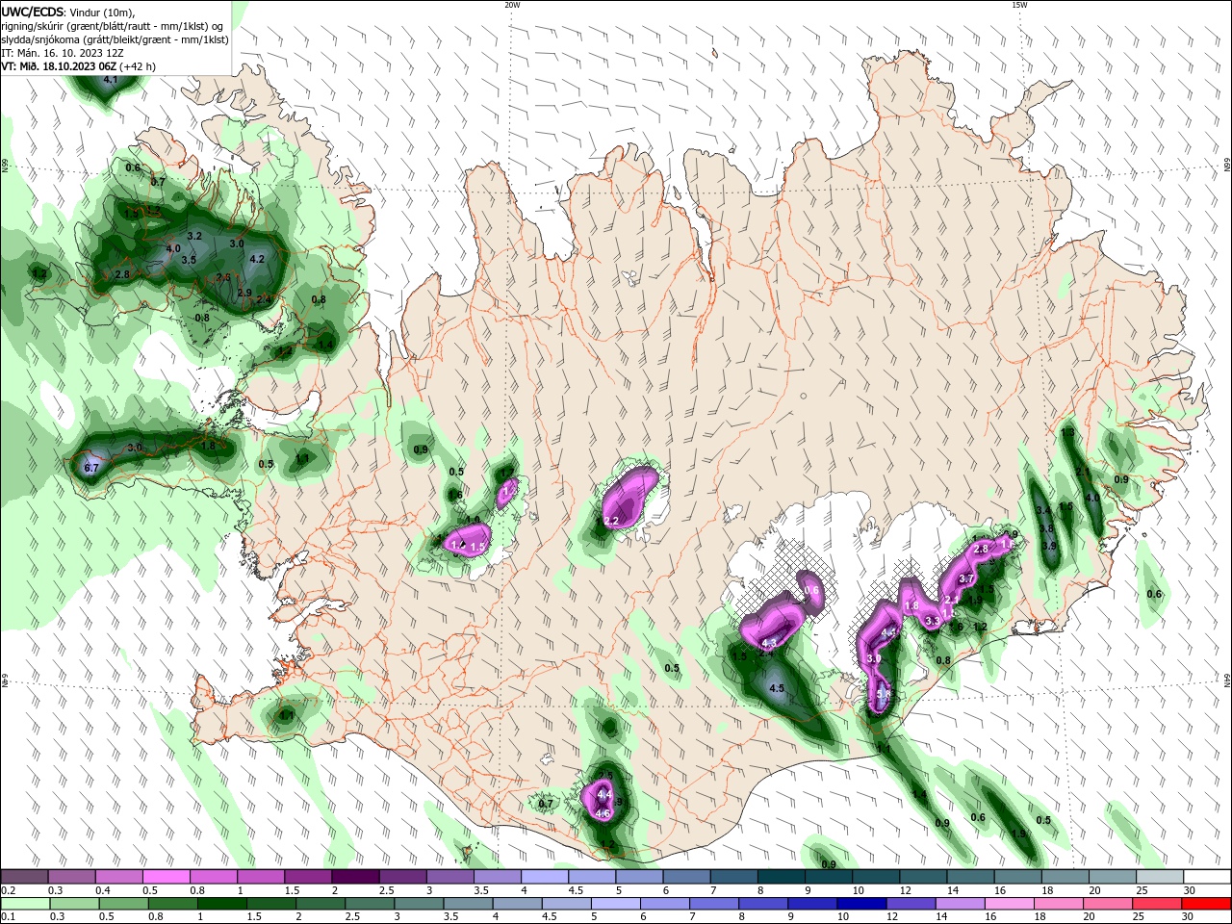The height and width of the screenshot is (924, 1232).
Task: Click the 4.5 precipitation value
Action: point(778,688)
